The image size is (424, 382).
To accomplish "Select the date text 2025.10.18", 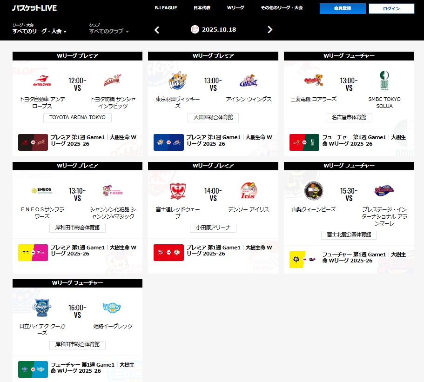I will 219,29.
